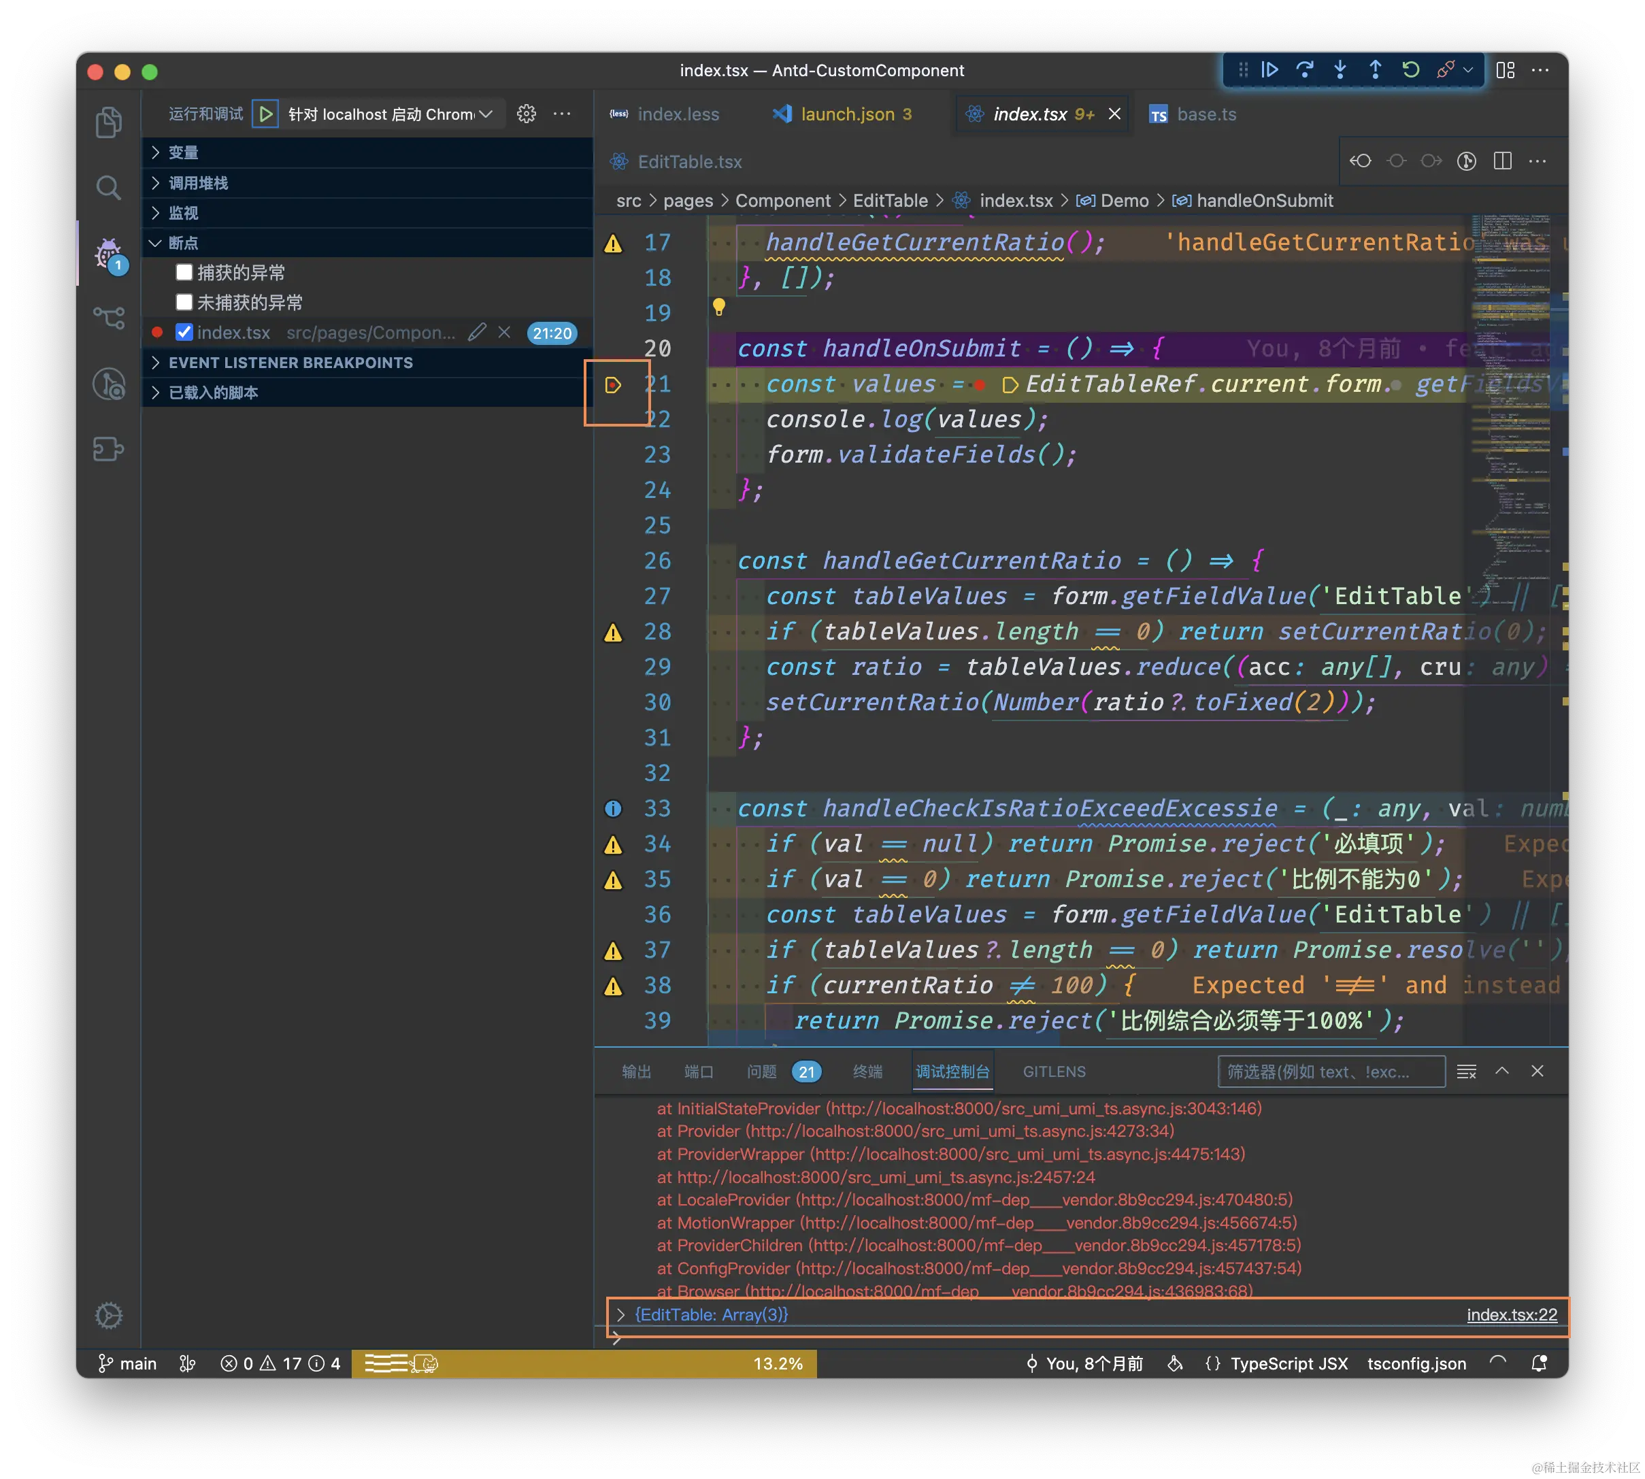Open Source Control in activity bar
Screen dimensions: 1645x1479
point(108,318)
